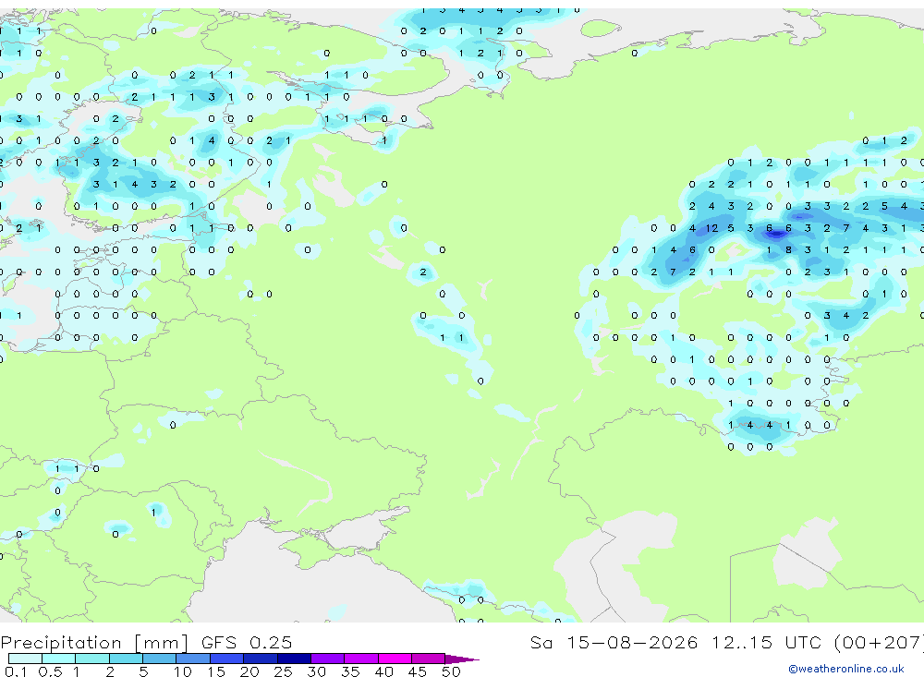Pick the legend swatch between 15 and 20
924x677 pixels.
pyautogui.click(x=226, y=659)
